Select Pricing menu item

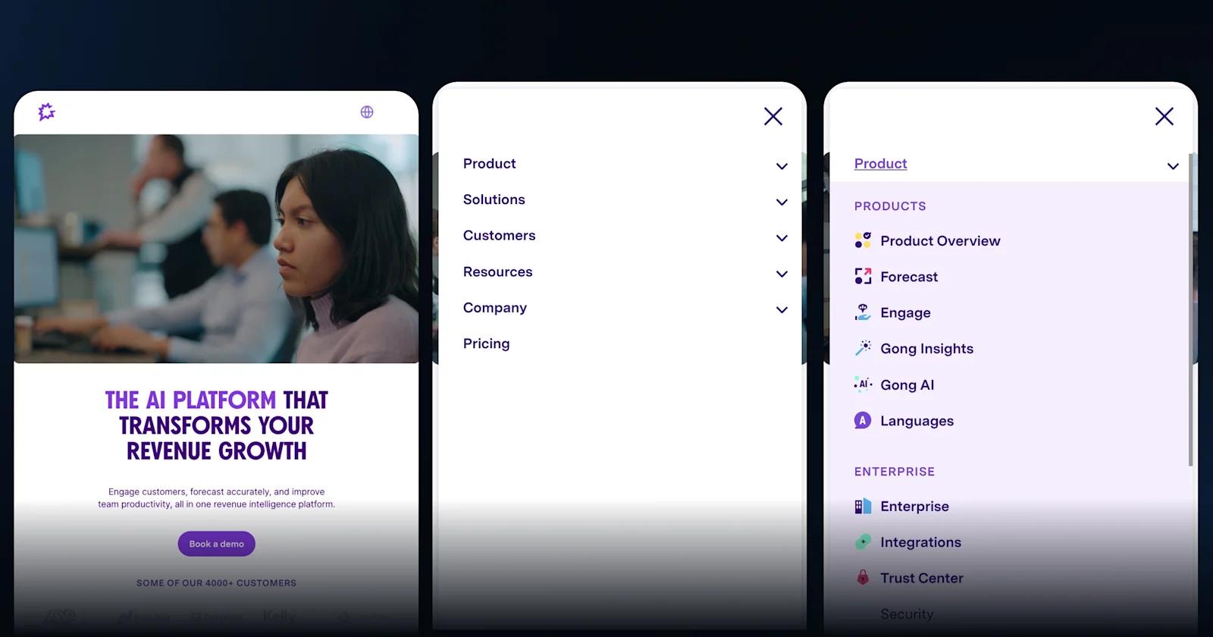487,344
